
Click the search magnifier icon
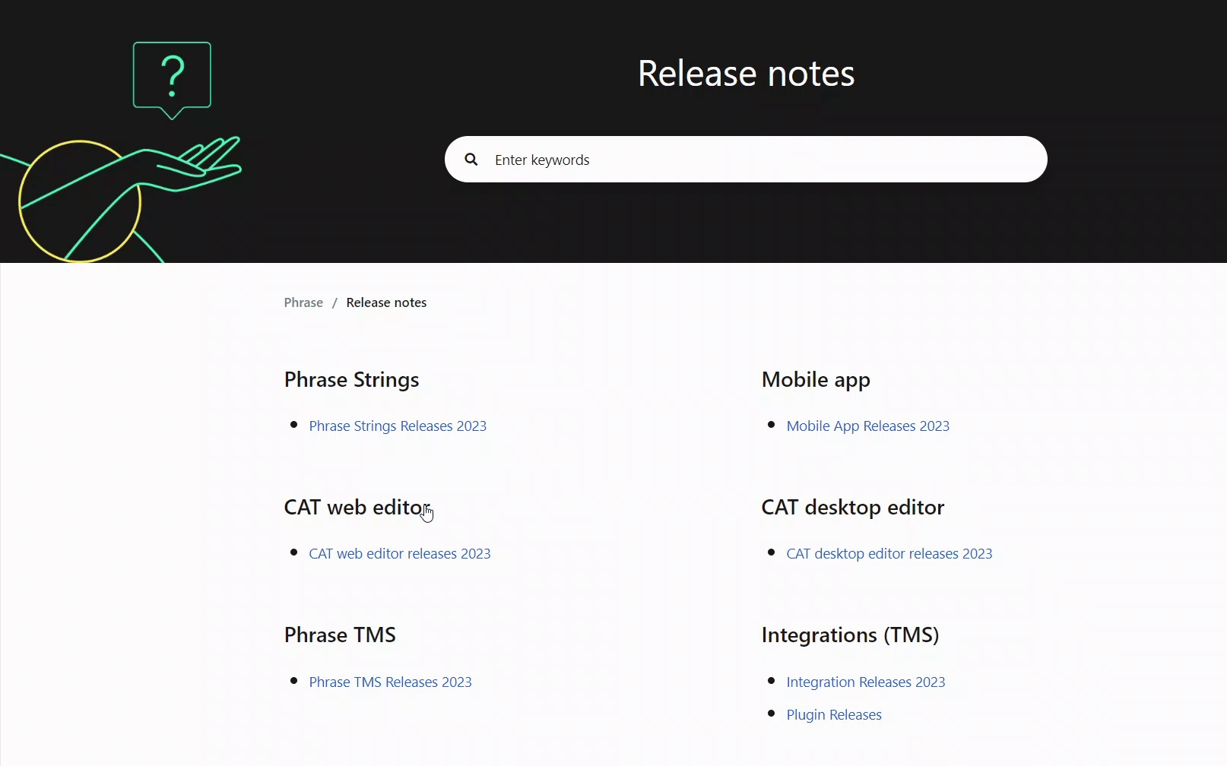471,160
